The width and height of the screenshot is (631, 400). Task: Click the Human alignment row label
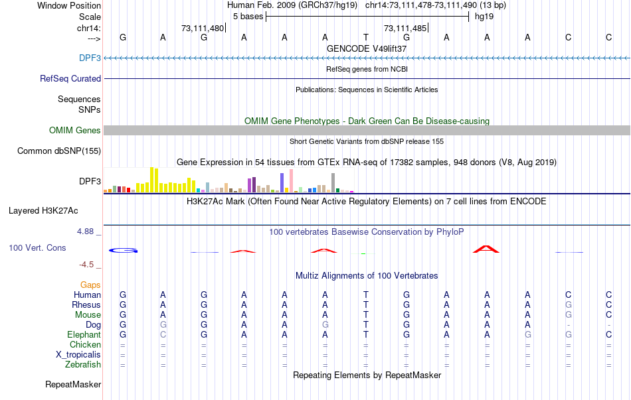click(x=87, y=295)
